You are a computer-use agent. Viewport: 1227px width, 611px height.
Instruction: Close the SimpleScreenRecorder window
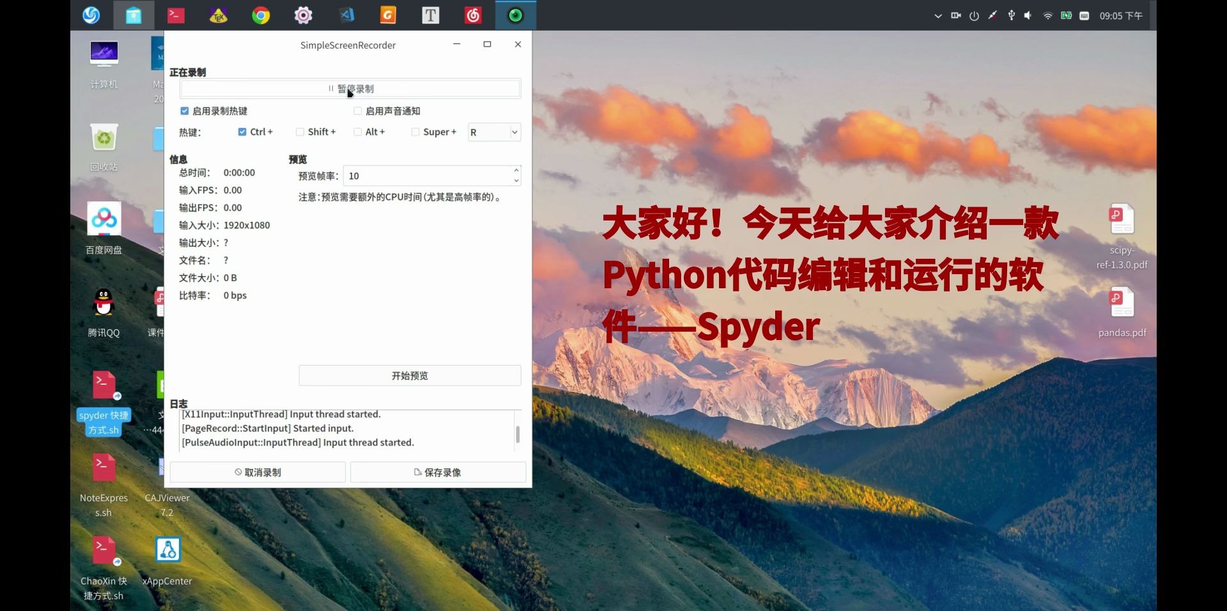pos(518,44)
